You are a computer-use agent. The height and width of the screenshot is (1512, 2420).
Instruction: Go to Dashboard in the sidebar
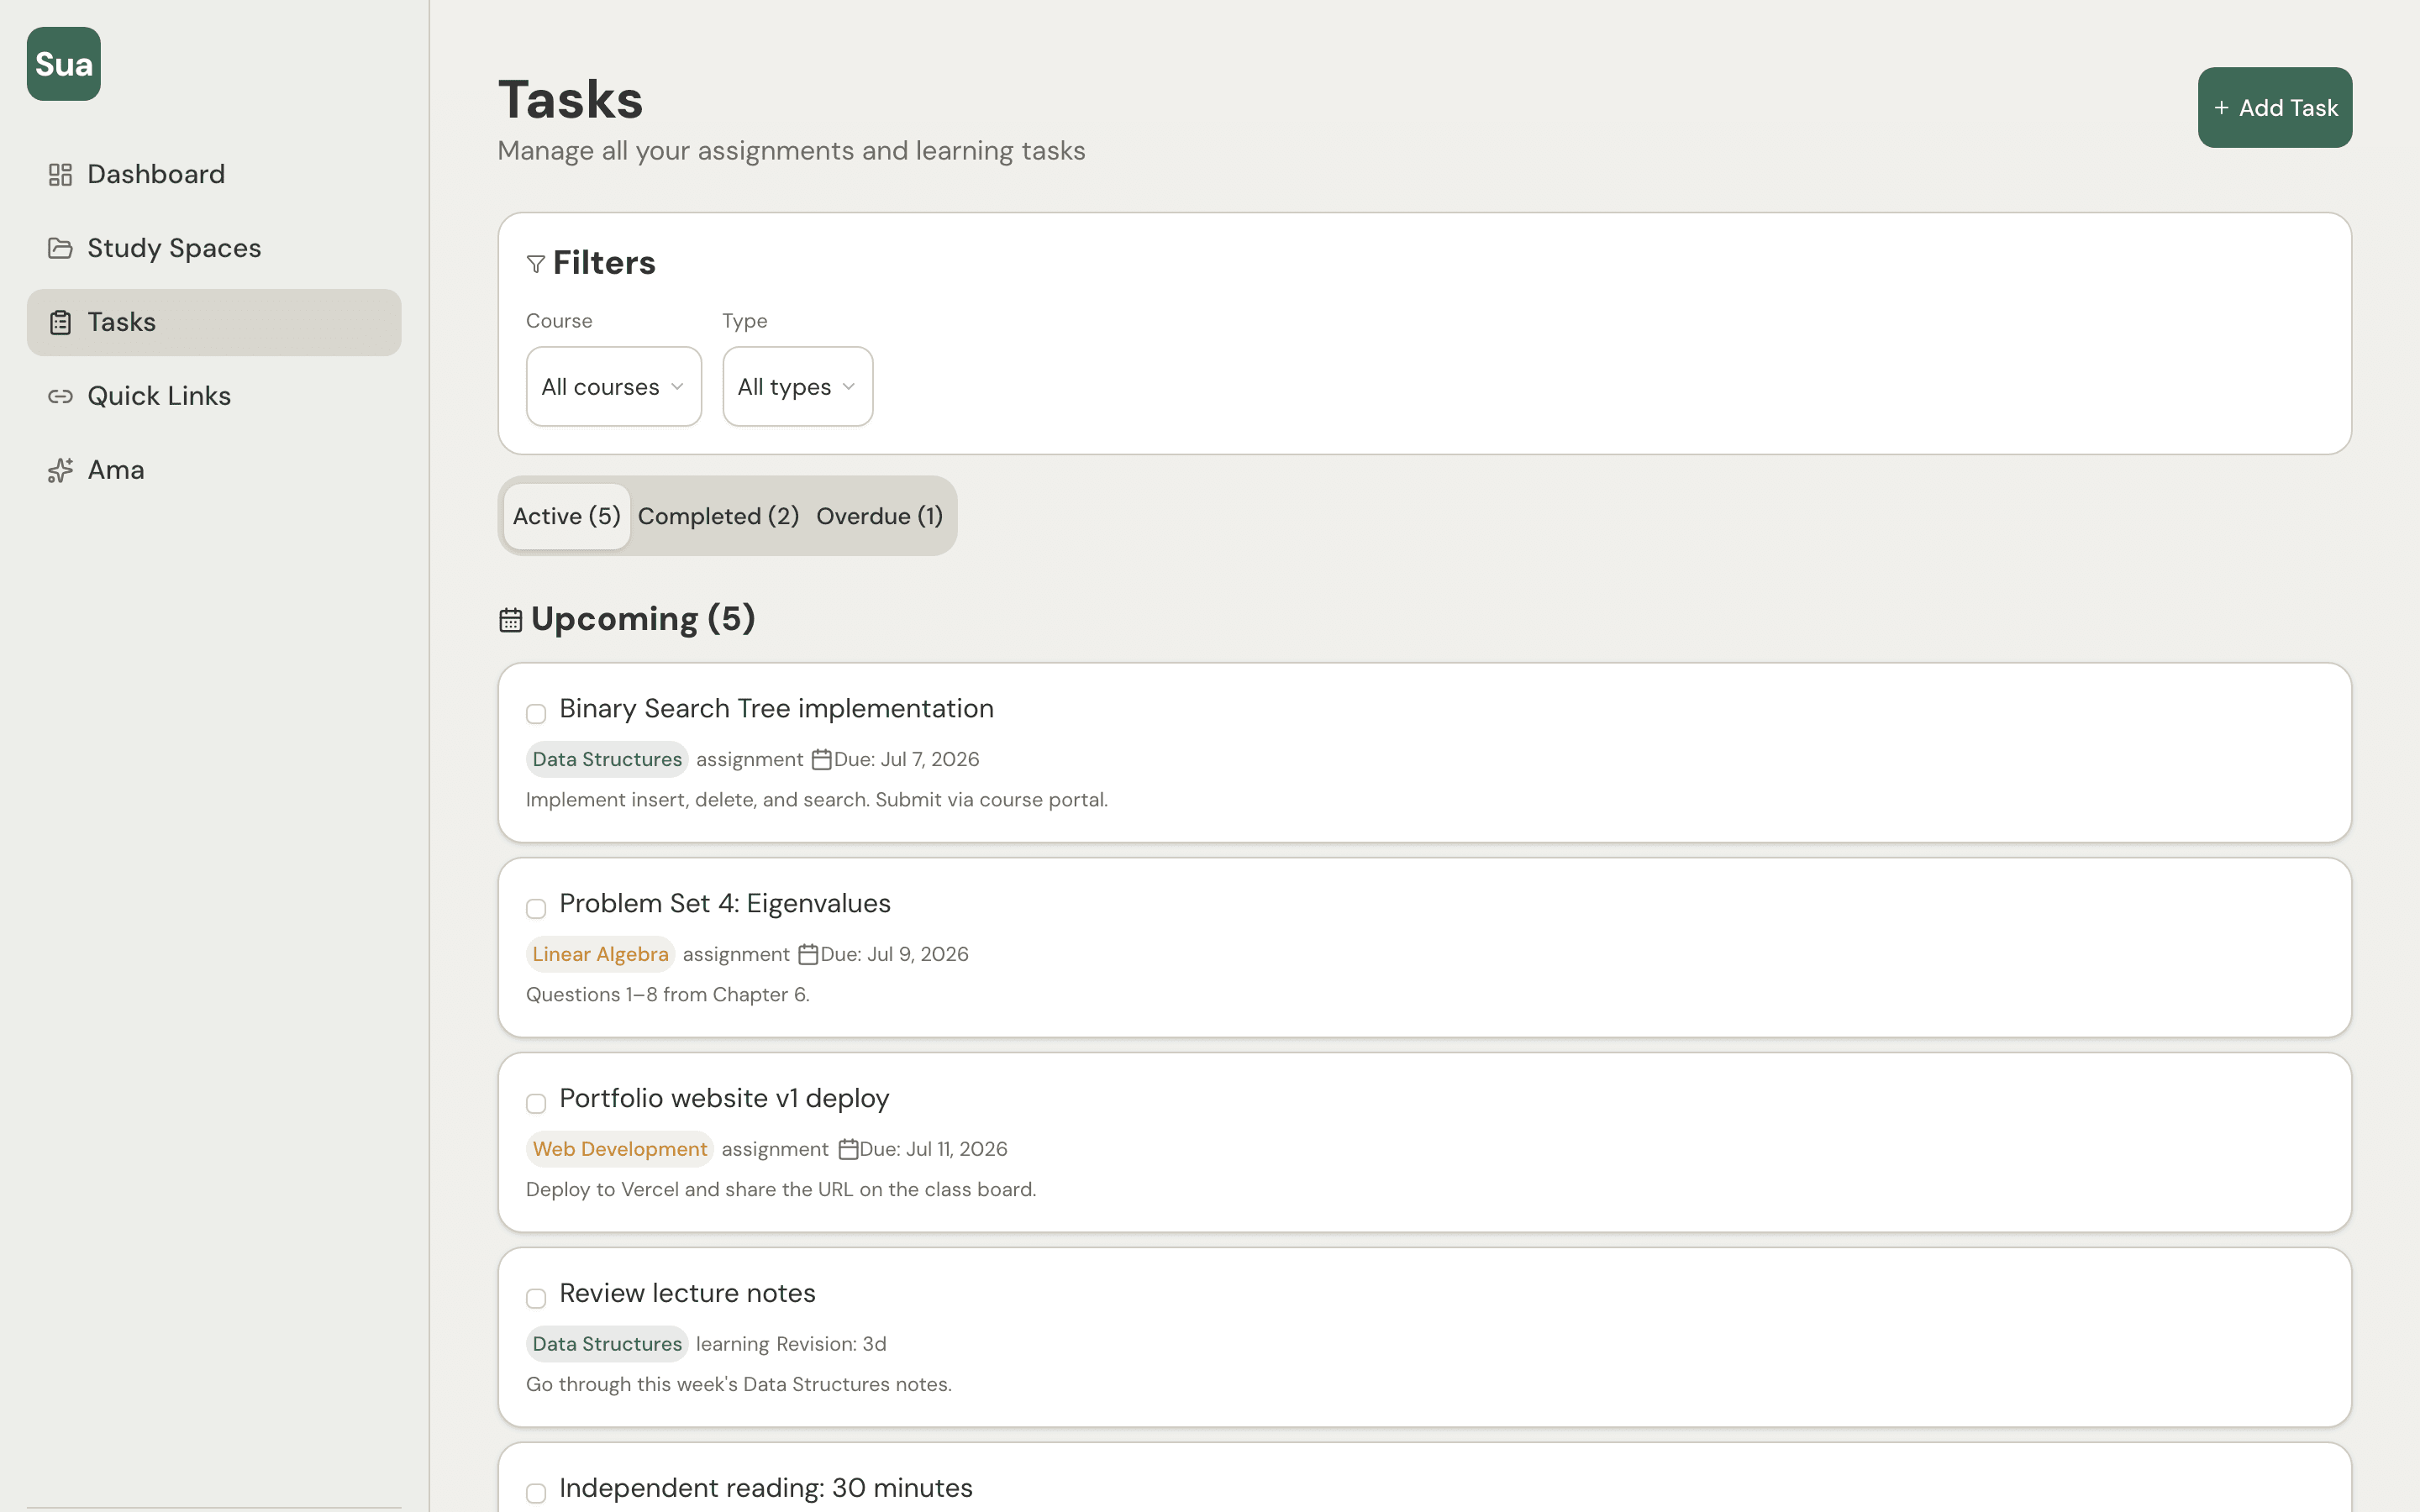click(x=214, y=175)
